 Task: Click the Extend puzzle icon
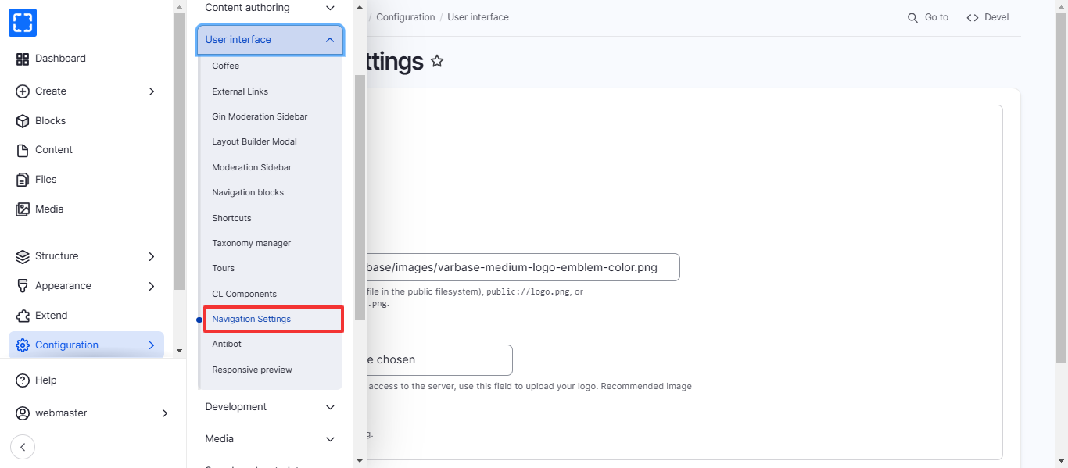[23, 316]
